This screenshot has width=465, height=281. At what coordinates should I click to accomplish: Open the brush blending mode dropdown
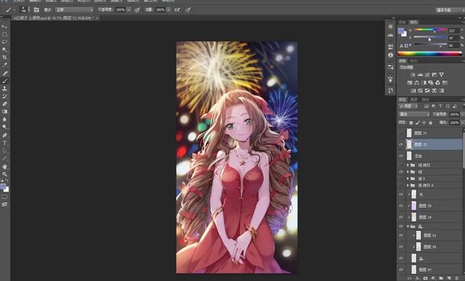(74, 10)
